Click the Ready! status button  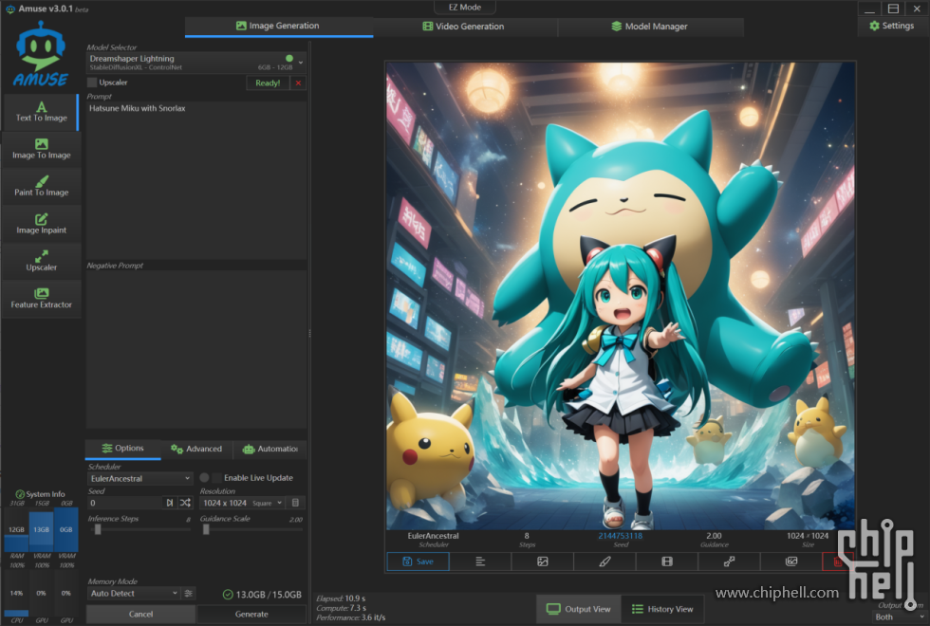click(268, 83)
